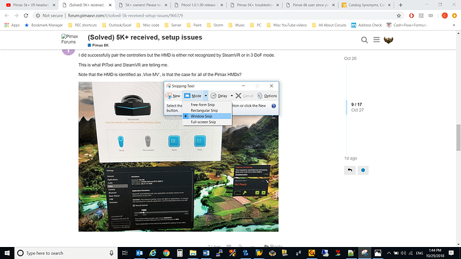Open the user avatar in forum header
The width and height of the screenshot is (461, 259).
(388, 40)
